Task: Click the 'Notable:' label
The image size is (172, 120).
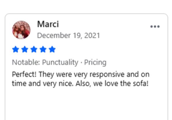Action: 26,62
